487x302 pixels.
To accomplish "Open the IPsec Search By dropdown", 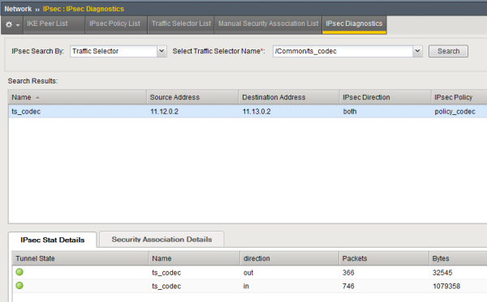I will [x=162, y=51].
